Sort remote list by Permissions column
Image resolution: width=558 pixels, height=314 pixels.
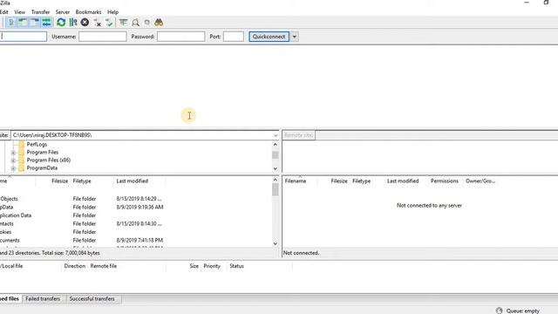(x=445, y=181)
